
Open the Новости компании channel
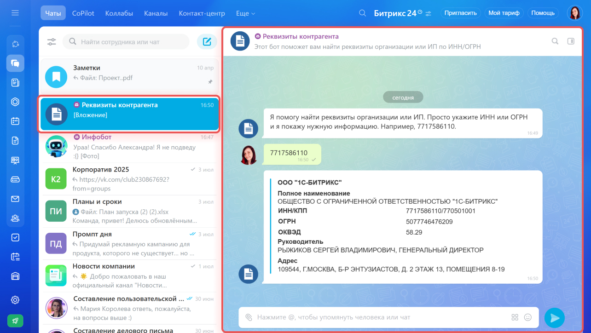point(129,276)
